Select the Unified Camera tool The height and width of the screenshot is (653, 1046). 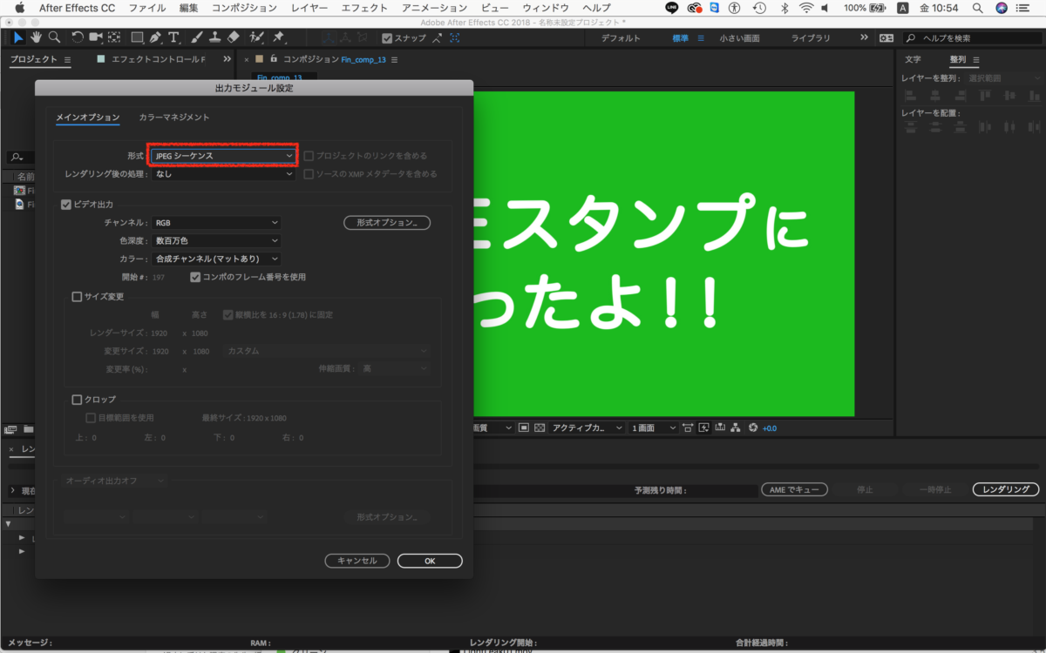click(95, 37)
